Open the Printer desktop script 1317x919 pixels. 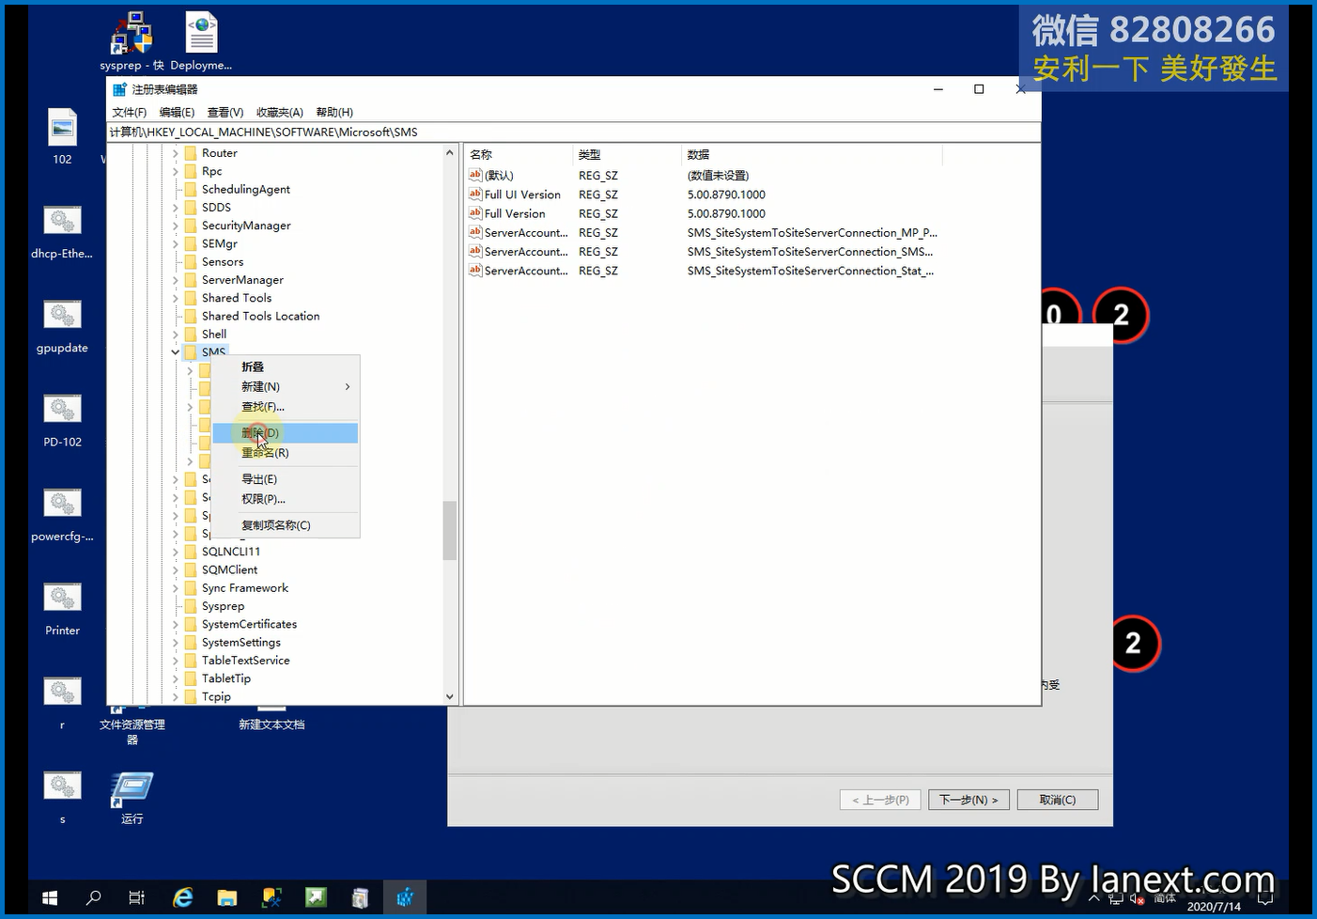tap(62, 608)
